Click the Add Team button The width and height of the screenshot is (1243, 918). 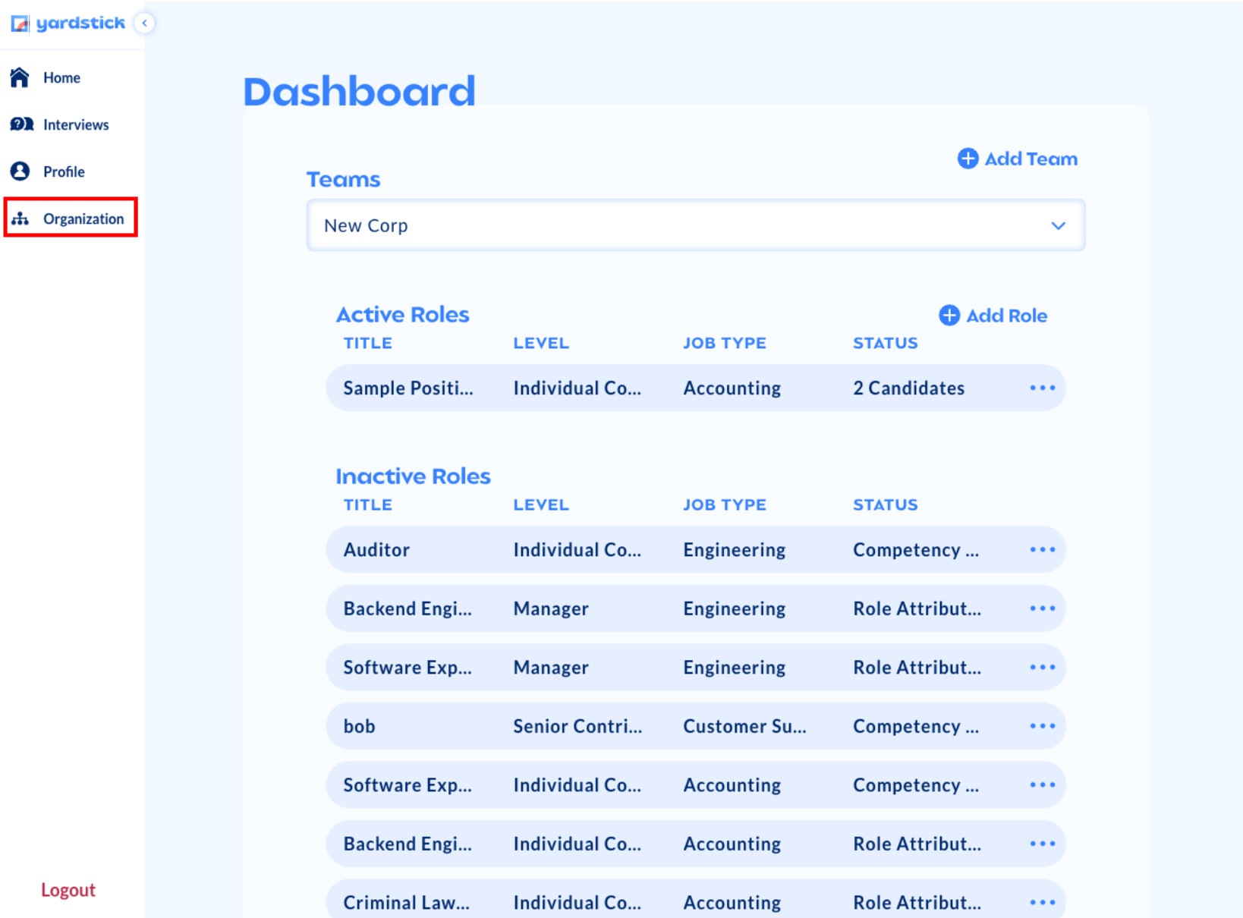pyautogui.click(x=1017, y=159)
